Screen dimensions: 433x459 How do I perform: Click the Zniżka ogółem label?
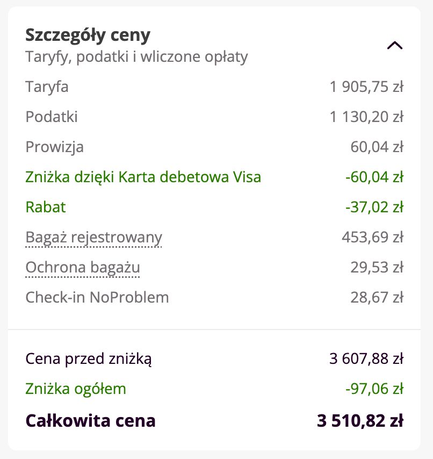coord(76,389)
